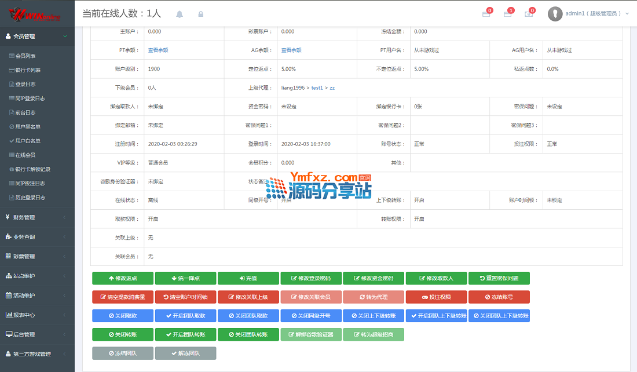Enable team transfers via 开启团队转账
The width and height of the screenshot is (637, 372).
coord(185,335)
